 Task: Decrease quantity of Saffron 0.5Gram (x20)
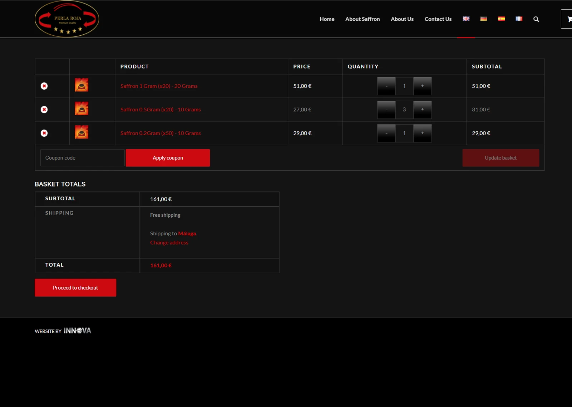386,110
